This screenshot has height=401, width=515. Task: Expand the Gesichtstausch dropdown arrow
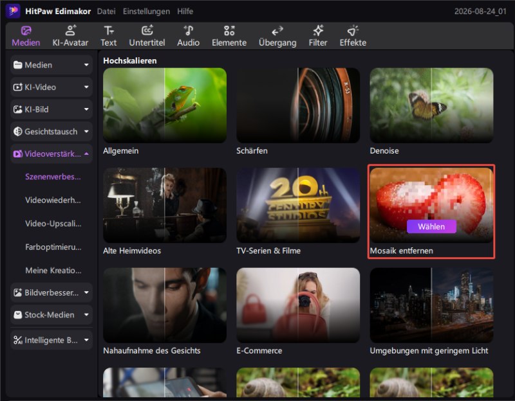tap(86, 132)
